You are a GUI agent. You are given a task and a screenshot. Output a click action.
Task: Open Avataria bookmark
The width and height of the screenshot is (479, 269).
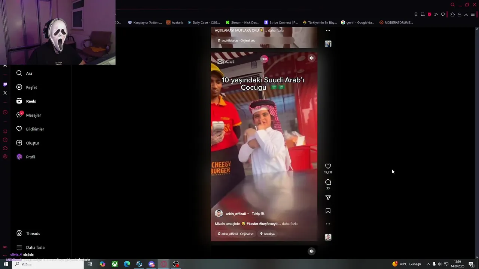tap(175, 22)
